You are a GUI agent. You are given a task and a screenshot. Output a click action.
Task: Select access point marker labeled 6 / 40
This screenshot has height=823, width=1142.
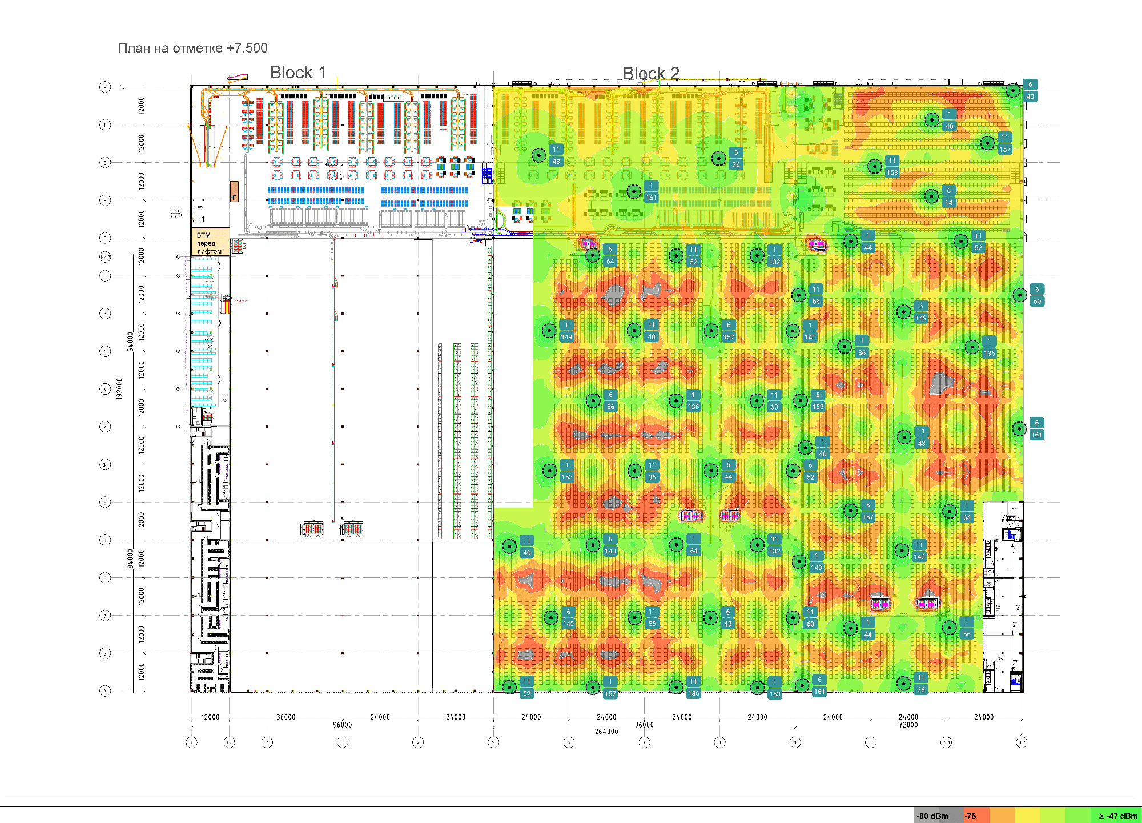[1013, 90]
